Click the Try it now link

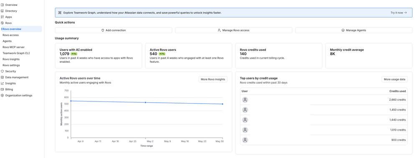coord(399,12)
